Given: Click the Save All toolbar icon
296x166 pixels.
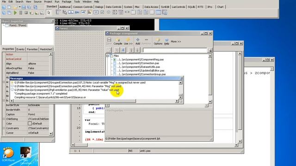Looking at the screenshot, I should (x=29, y=7).
